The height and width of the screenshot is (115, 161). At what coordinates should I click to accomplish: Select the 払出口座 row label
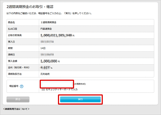coord(13,29)
